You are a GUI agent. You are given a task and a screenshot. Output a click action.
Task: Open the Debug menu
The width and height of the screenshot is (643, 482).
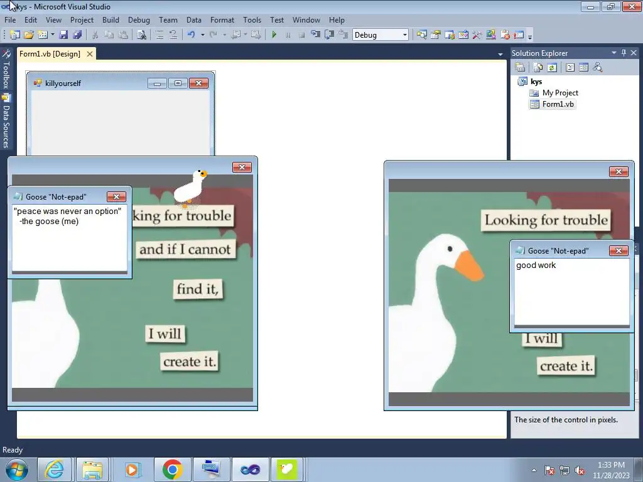(x=139, y=19)
